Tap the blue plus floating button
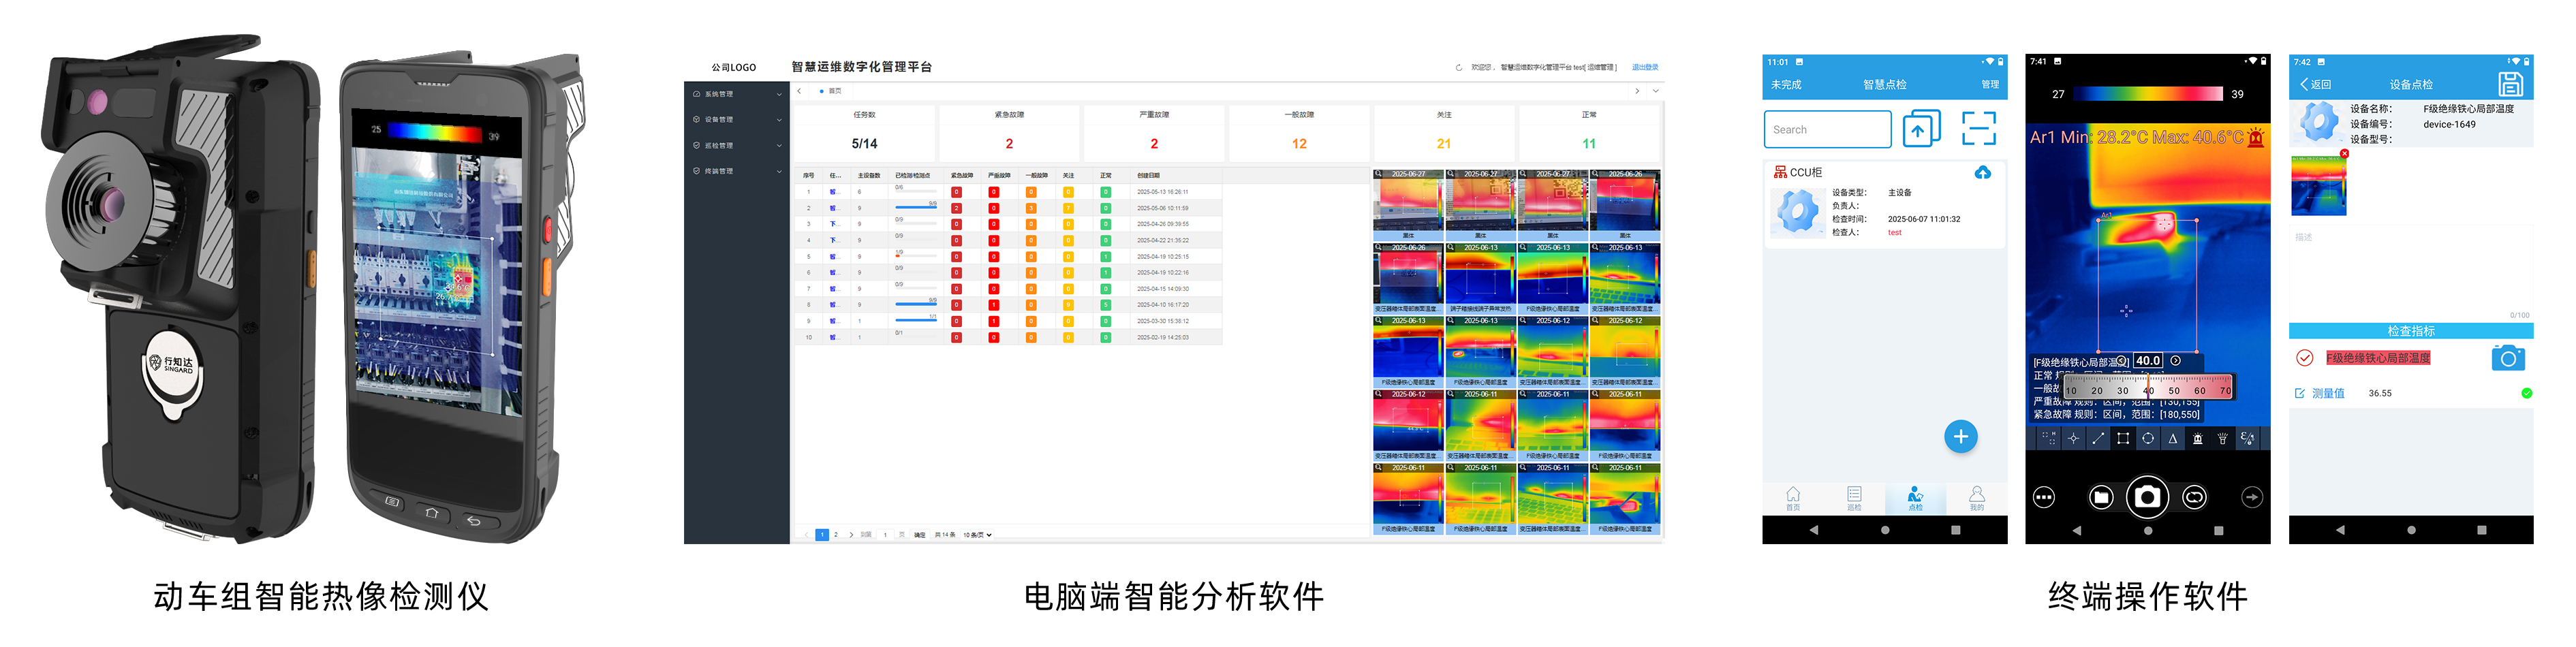 pyautogui.click(x=1960, y=437)
